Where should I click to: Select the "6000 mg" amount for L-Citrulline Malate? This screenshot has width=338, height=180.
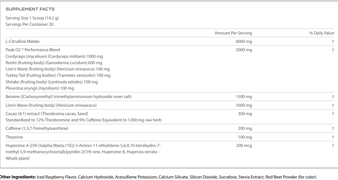pyautogui.click(x=244, y=41)
